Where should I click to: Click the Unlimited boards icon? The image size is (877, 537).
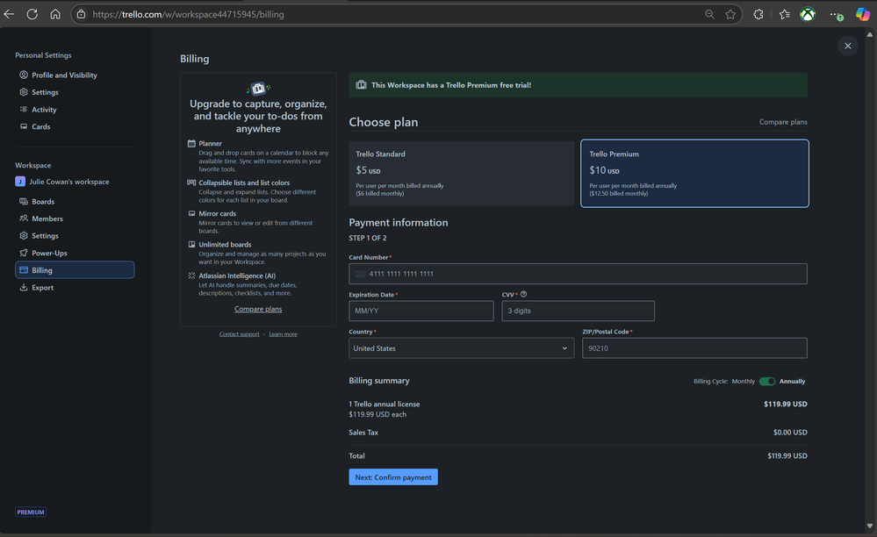(x=191, y=244)
